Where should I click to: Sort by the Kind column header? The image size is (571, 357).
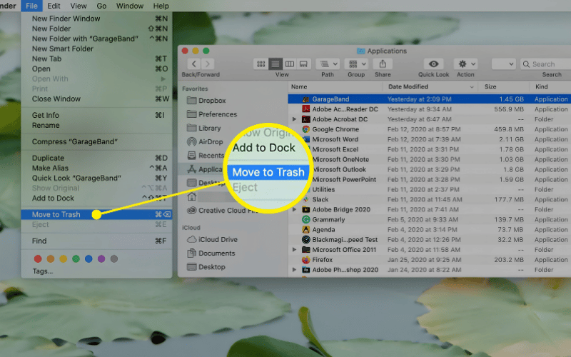tap(550, 86)
